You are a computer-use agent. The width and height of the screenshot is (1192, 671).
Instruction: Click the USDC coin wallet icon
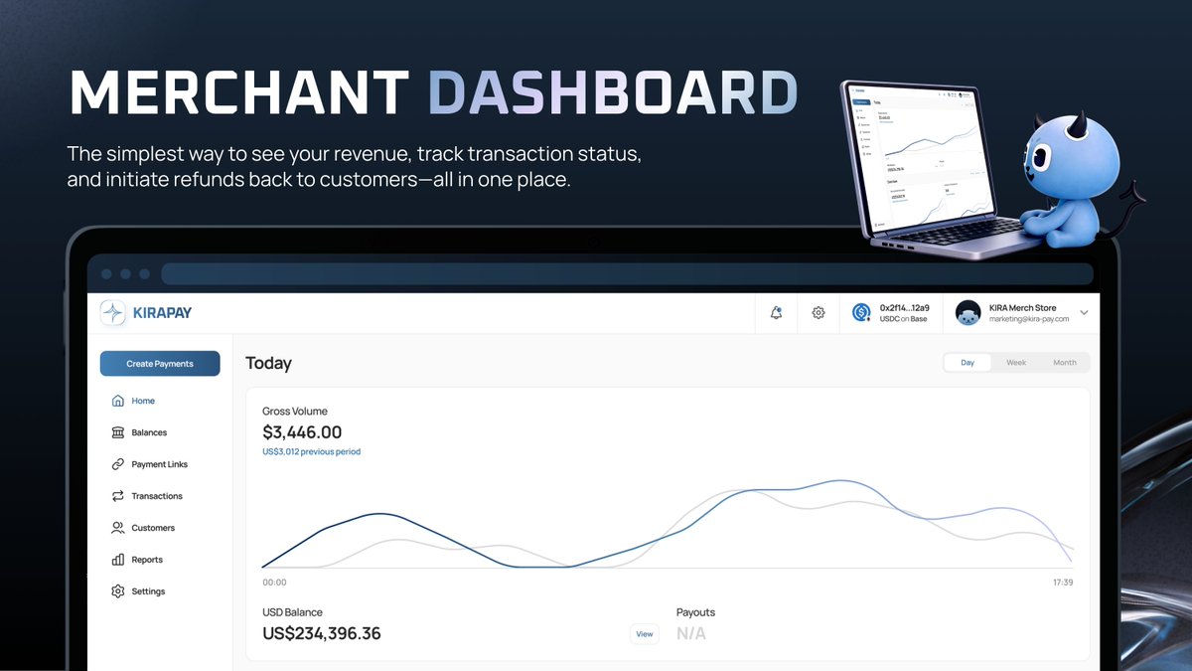(x=862, y=313)
